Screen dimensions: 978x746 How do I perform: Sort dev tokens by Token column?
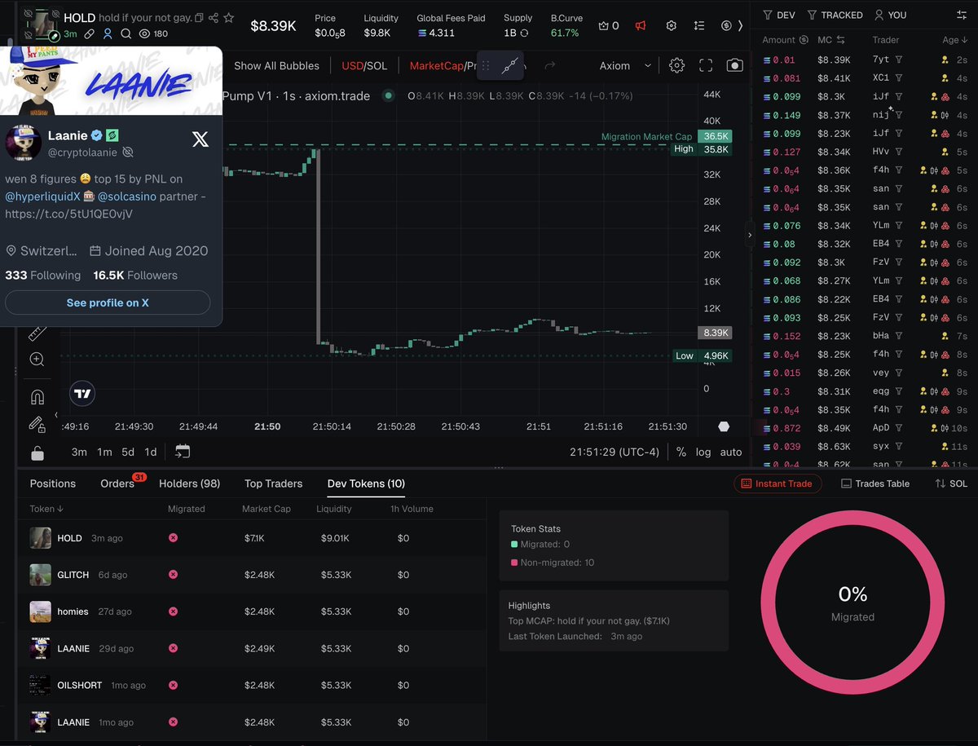[46, 509]
